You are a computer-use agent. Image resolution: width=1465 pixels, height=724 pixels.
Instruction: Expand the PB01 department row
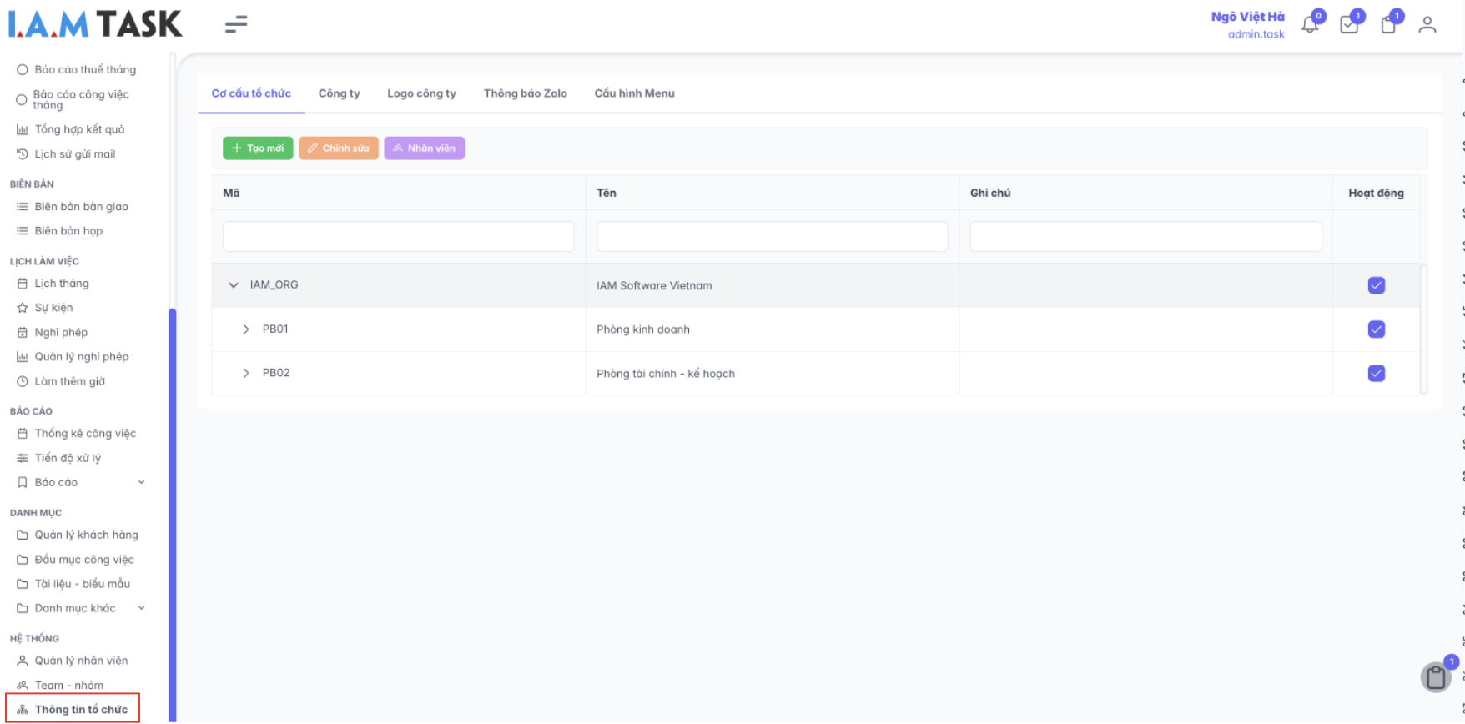(246, 329)
